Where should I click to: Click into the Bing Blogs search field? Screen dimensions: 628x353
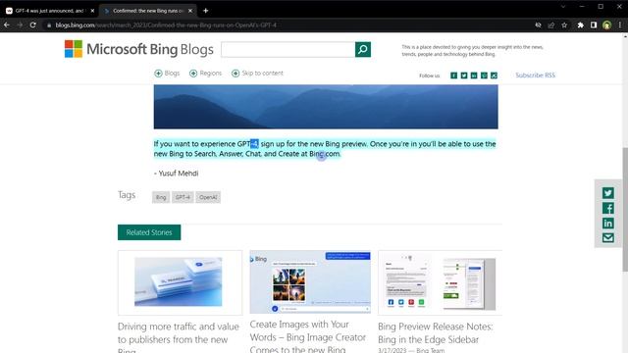[x=288, y=50]
